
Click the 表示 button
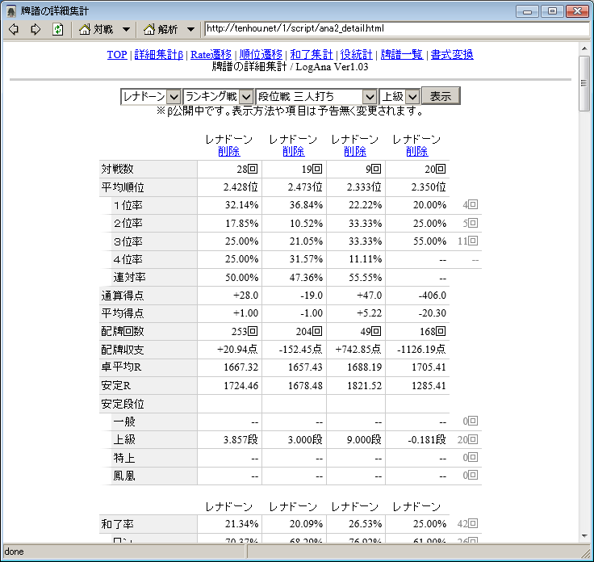coord(441,96)
